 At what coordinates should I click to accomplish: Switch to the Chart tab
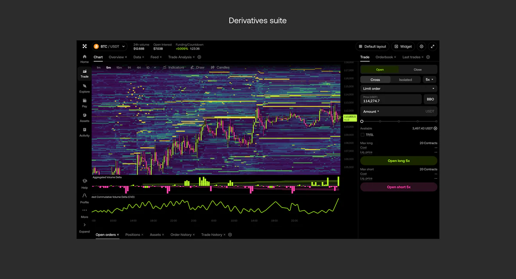(98, 57)
